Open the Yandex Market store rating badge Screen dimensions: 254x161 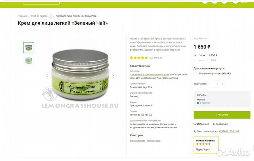[x=206, y=145]
